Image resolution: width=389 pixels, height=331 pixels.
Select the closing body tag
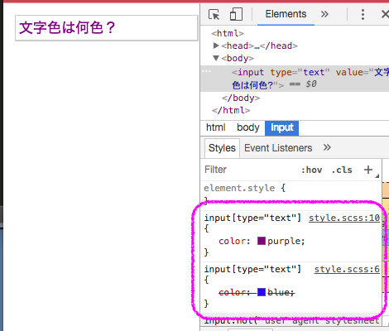pyautogui.click(x=241, y=98)
